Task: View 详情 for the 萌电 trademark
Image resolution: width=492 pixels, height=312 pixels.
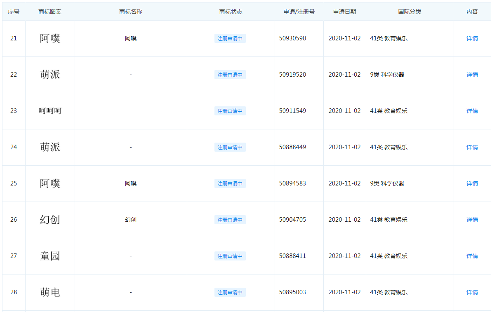Action: pyautogui.click(x=472, y=292)
